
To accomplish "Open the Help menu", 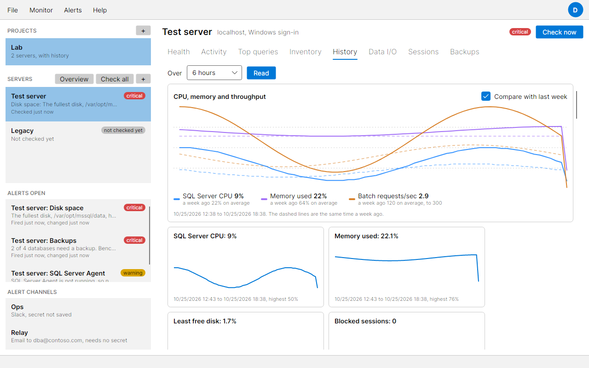I will point(100,10).
